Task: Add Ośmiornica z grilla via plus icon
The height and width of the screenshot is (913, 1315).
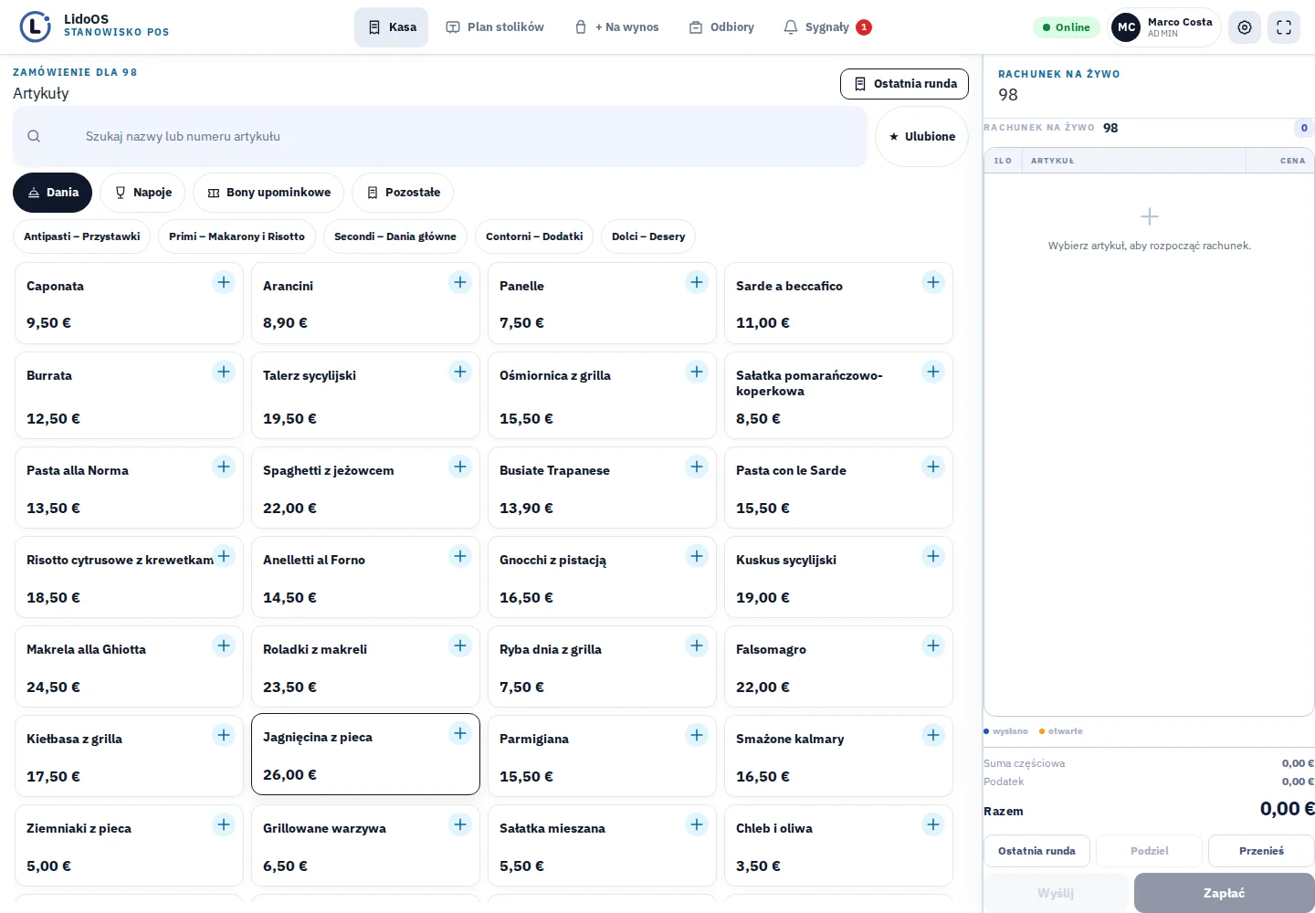Action: [697, 372]
